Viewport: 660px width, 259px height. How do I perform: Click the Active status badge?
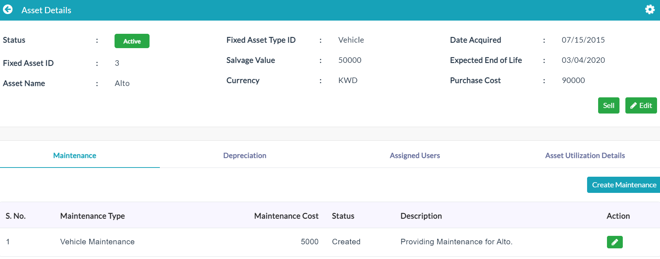pyautogui.click(x=132, y=41)
